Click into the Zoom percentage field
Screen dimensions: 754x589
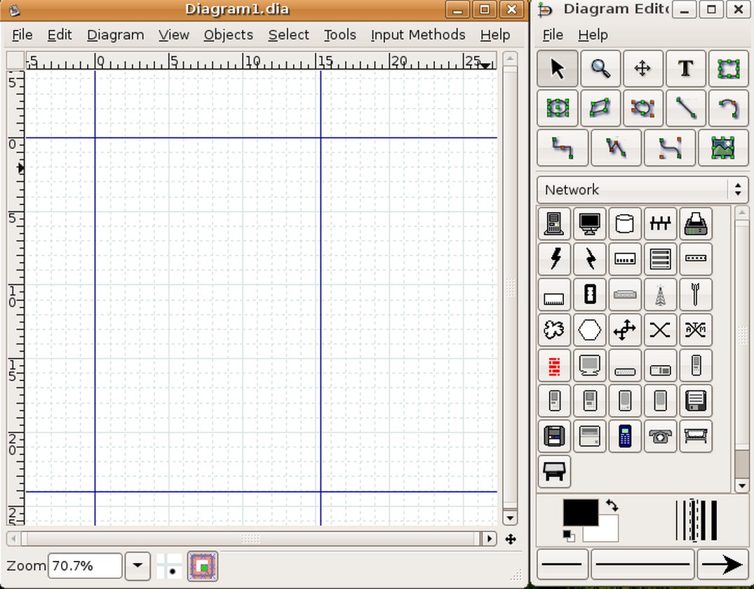tap(85, 565)
